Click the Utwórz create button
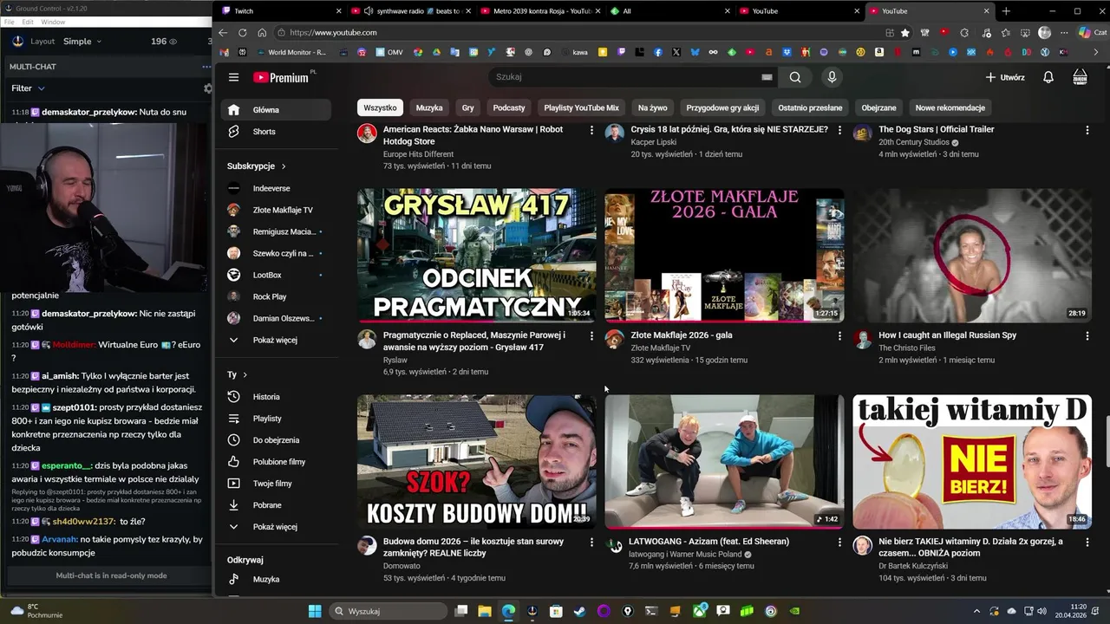1110x624 pixels. point(1005,77)
